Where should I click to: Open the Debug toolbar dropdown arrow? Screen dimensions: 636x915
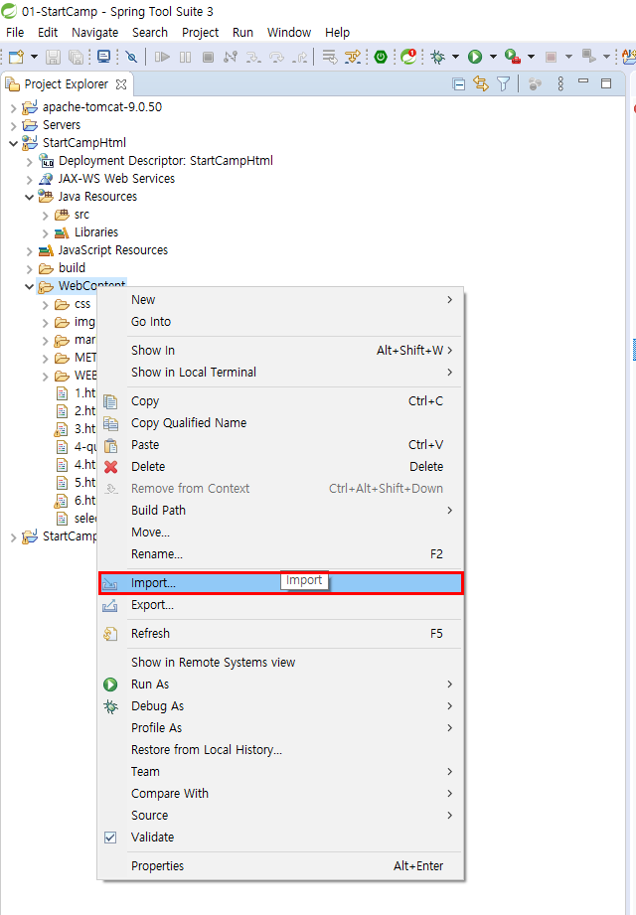[x=456, y=57]
